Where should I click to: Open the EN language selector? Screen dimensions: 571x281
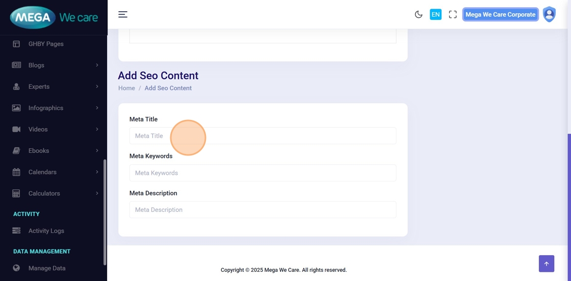pyautogui.click(x=435, y=14)
